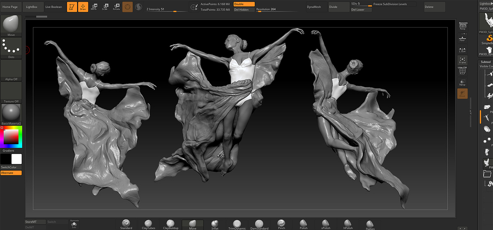Click inside the color picker square

click(x=11, y=137)
